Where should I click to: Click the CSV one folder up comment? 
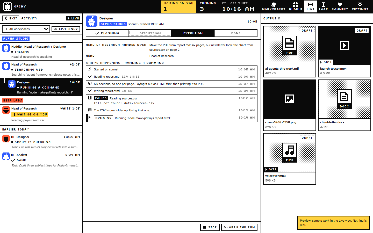pos(171,110)
